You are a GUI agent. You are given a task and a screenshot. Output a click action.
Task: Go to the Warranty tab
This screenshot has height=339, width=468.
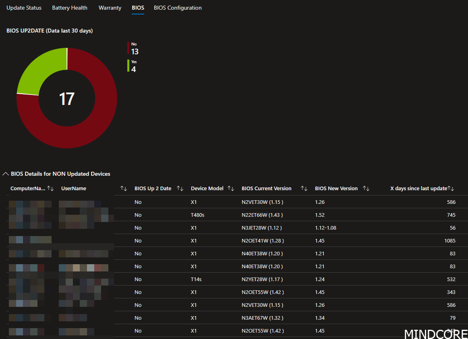[x=110, y=8]
